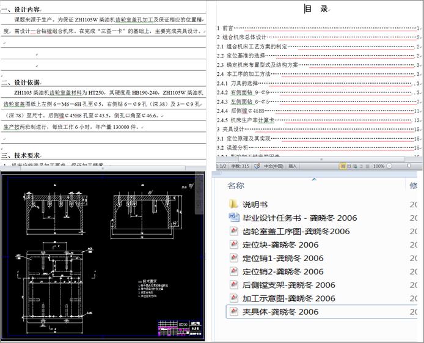Change language via 中文(中国) indicator

(x=274, y=166)
